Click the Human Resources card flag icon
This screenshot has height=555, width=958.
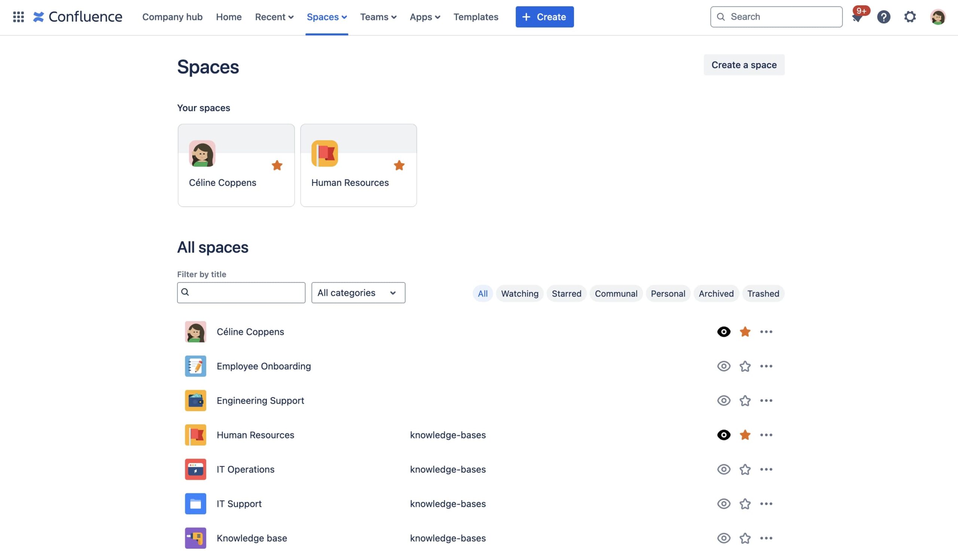tap(325, 153)
